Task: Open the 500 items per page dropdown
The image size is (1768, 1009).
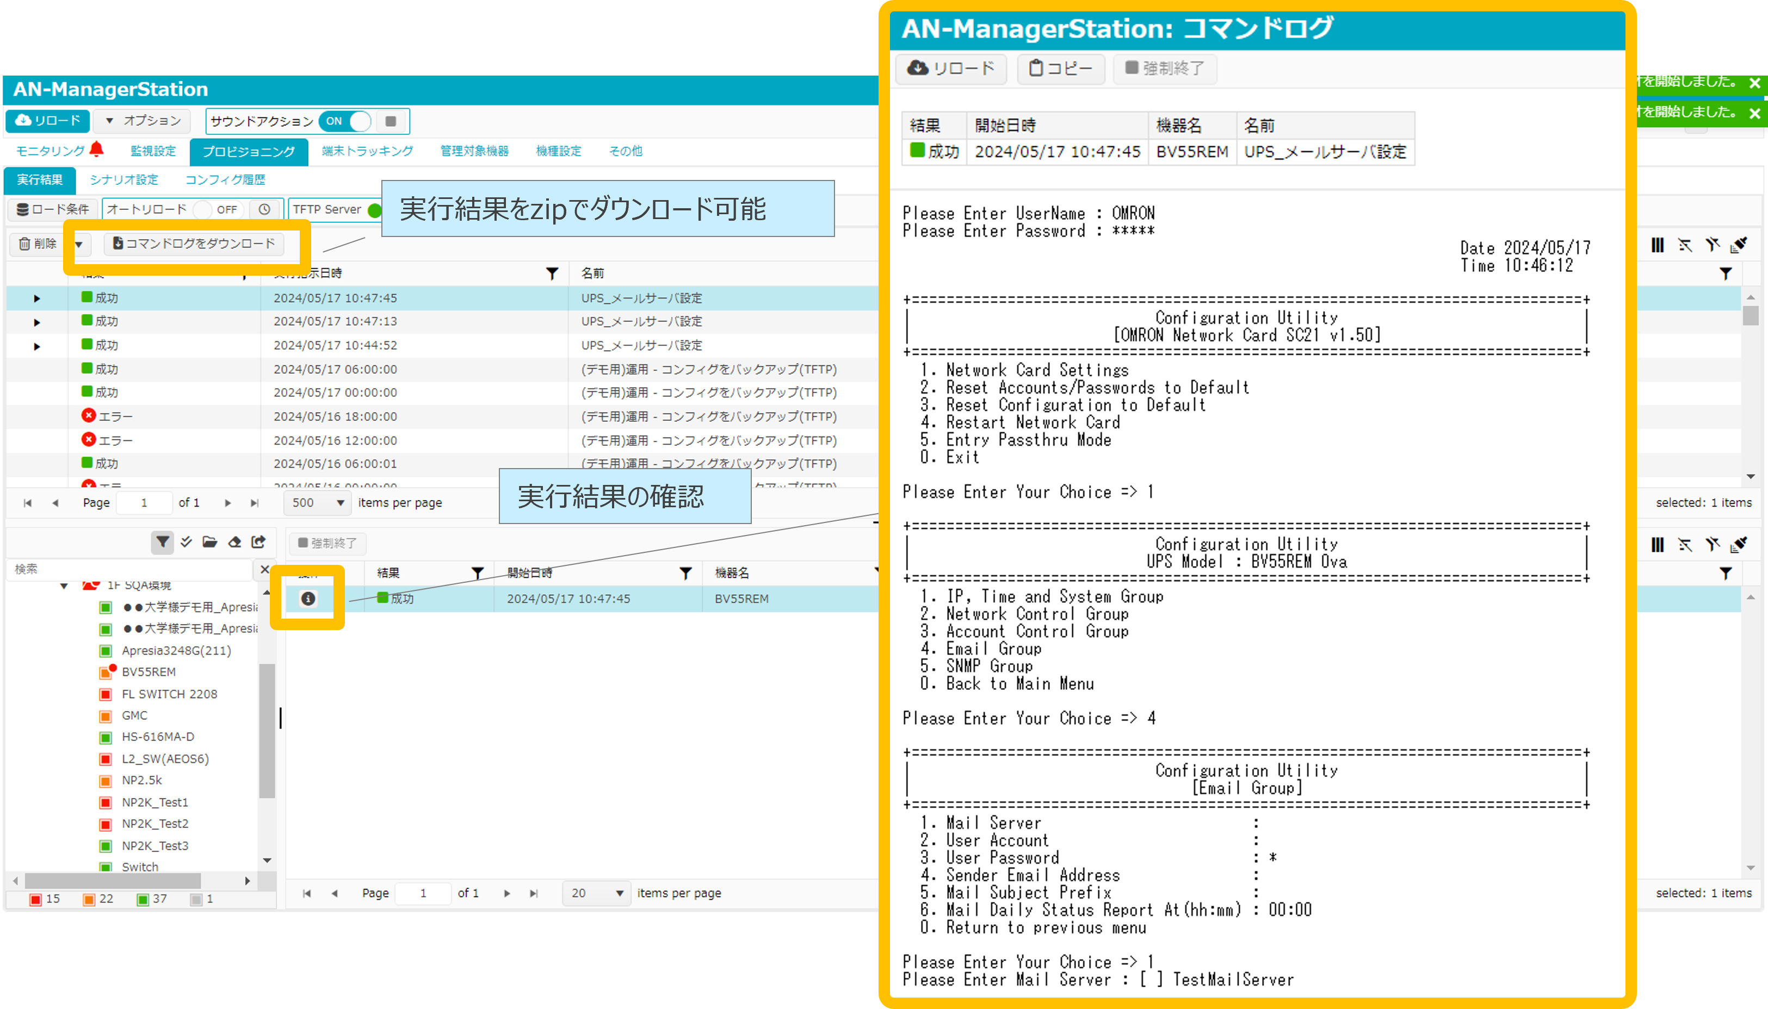Action: pyautogui.click(x=317, y=503)
